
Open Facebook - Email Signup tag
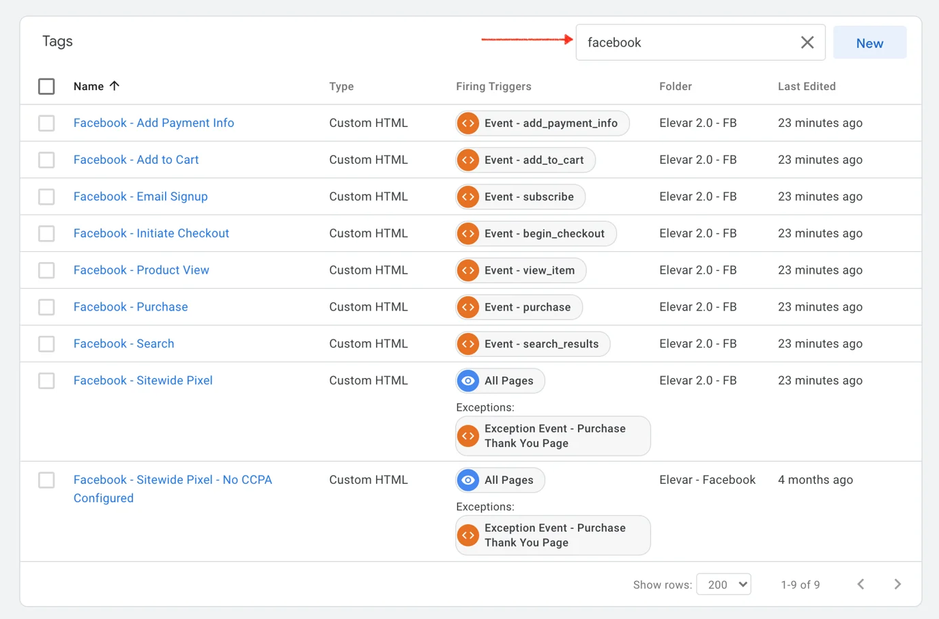pyautogui.click(x=141, y=197)
